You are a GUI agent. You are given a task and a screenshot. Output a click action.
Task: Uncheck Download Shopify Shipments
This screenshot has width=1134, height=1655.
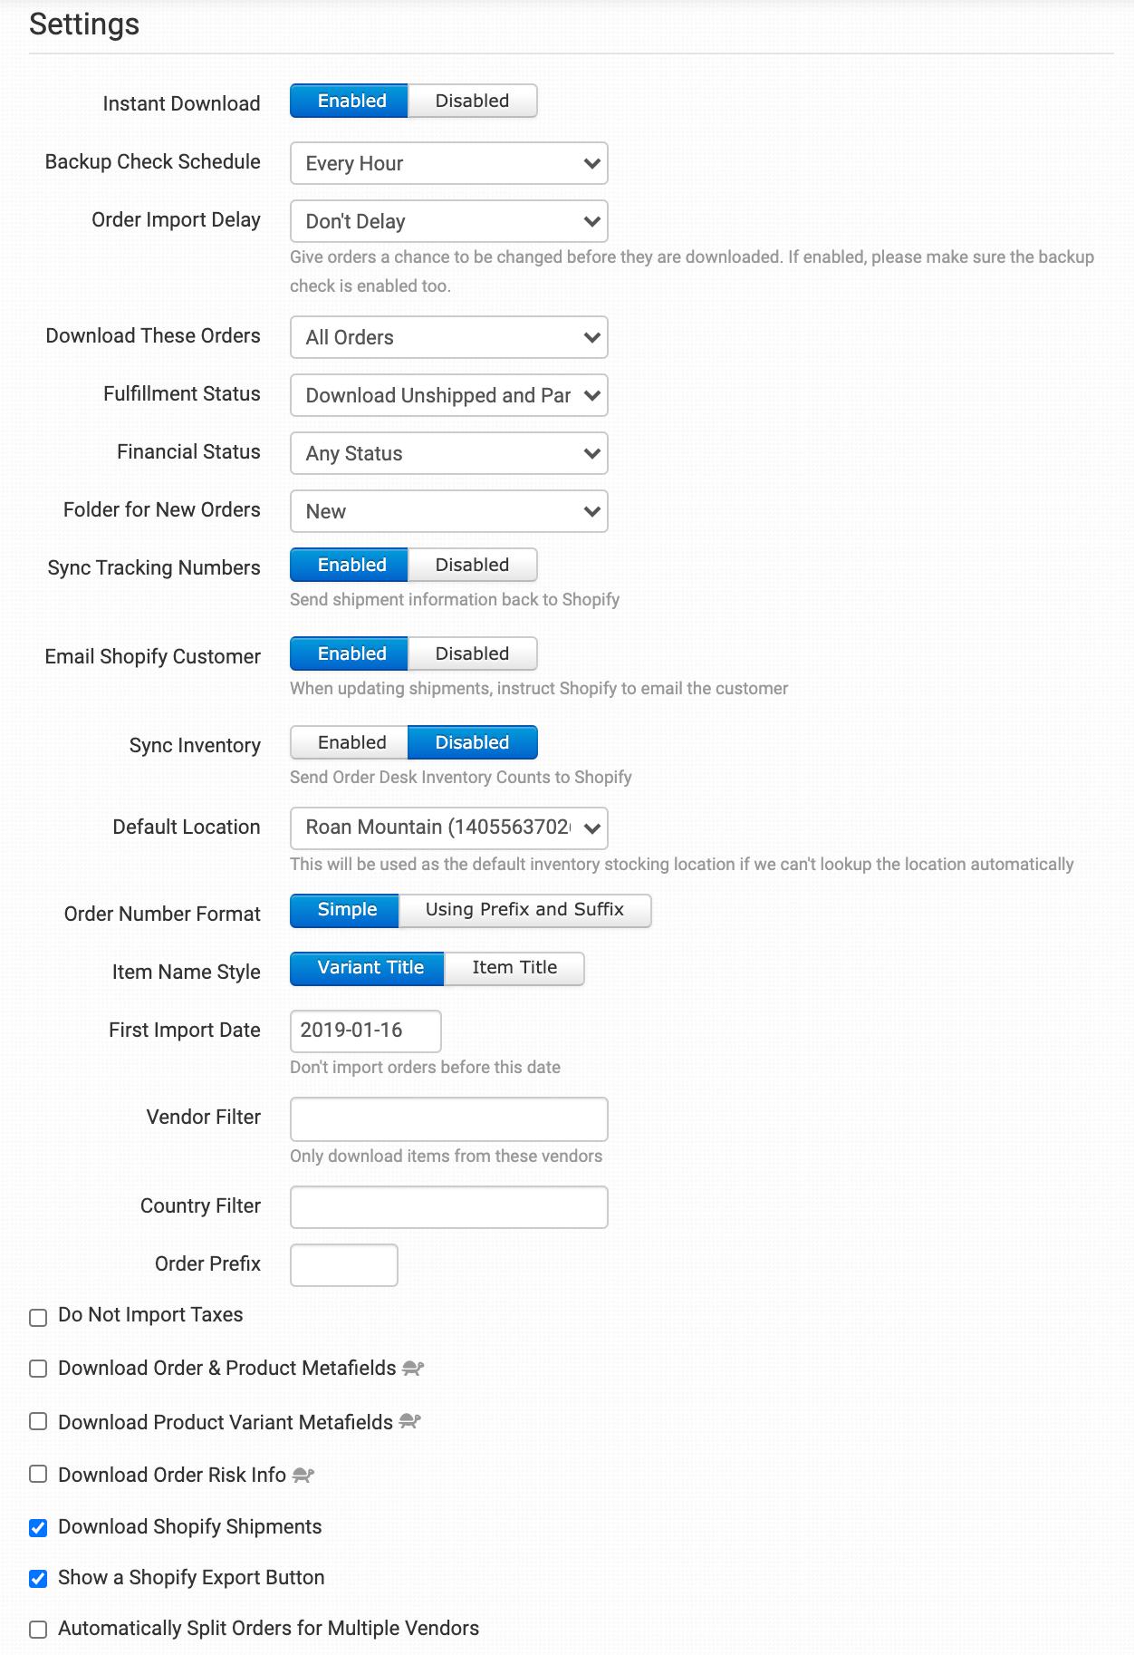[x=38, y=1528]
